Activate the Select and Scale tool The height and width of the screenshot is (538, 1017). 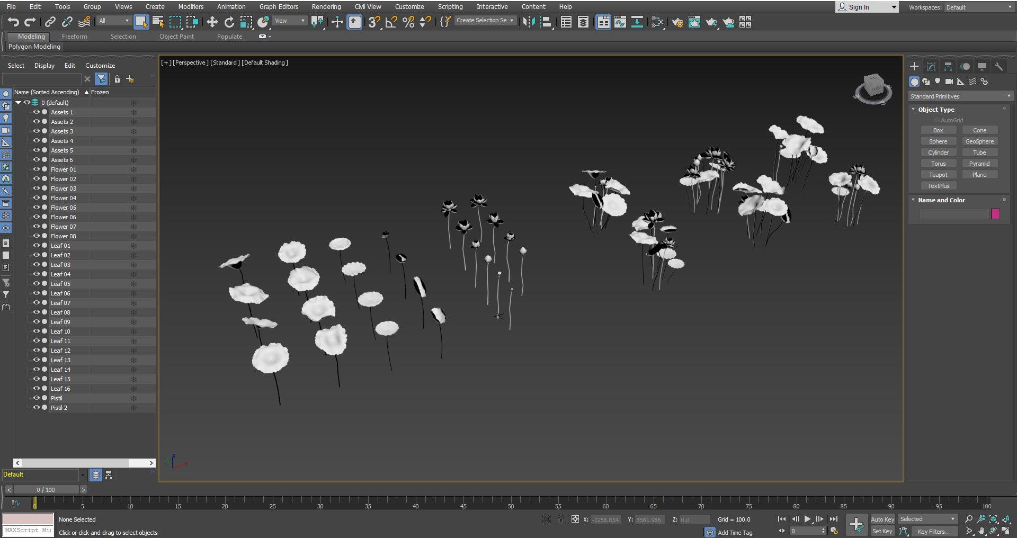click(246, 22)
